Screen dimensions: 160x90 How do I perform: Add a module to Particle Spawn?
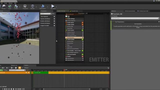[82, 30]
